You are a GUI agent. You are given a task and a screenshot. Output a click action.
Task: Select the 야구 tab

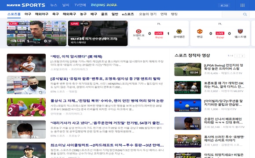pos(28,14)
